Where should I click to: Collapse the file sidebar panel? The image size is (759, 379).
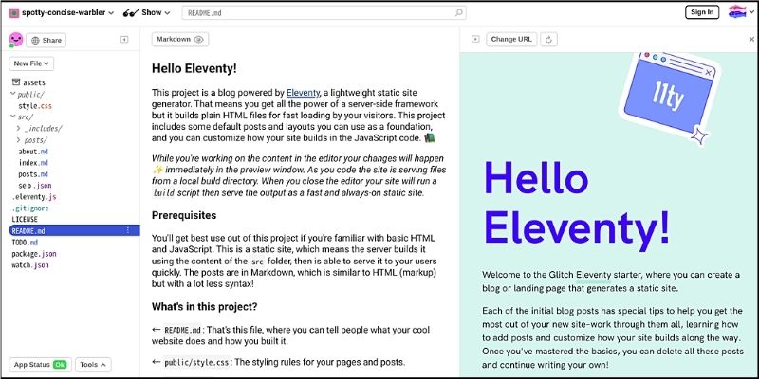point(124,40)
